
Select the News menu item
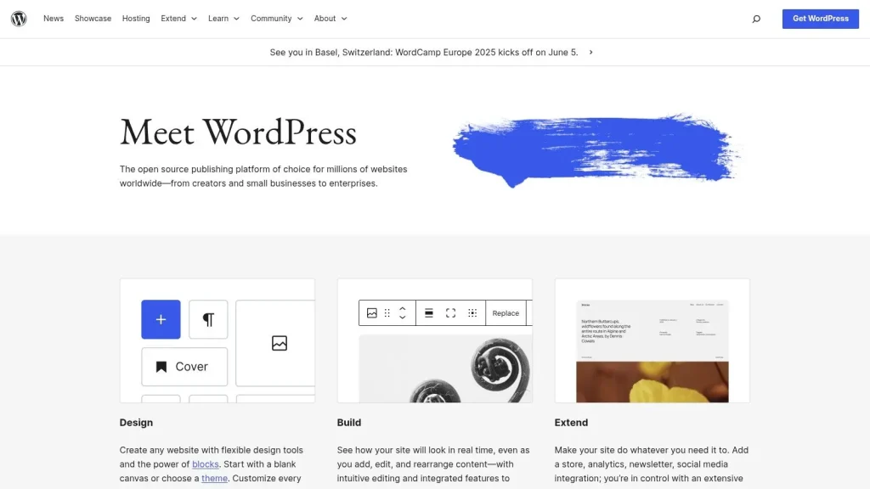click(x=53, y=18)
